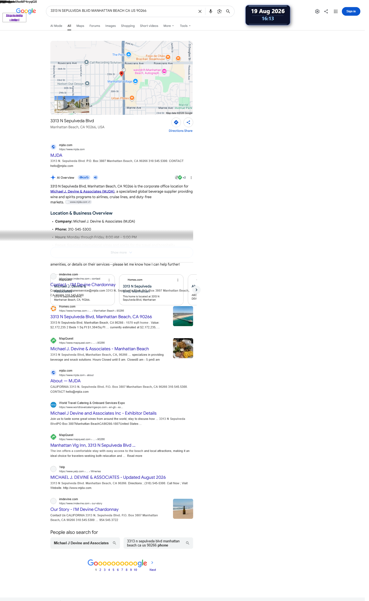Viewport: 369px width, 601px height.
Task: Click wine bottle thumbnail beside Our Story
Action: [x=183, y=509]
